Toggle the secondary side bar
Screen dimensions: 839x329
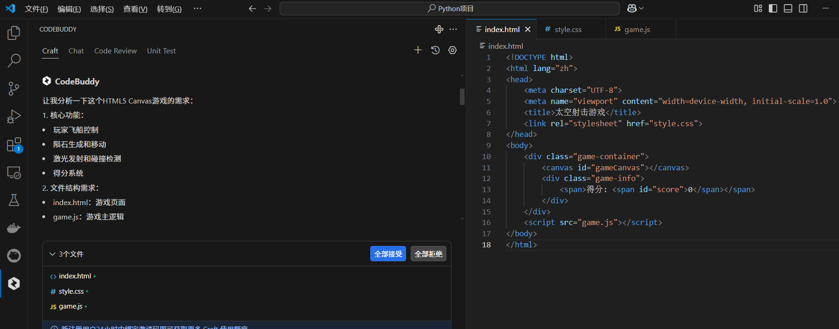tap(803, 8)
